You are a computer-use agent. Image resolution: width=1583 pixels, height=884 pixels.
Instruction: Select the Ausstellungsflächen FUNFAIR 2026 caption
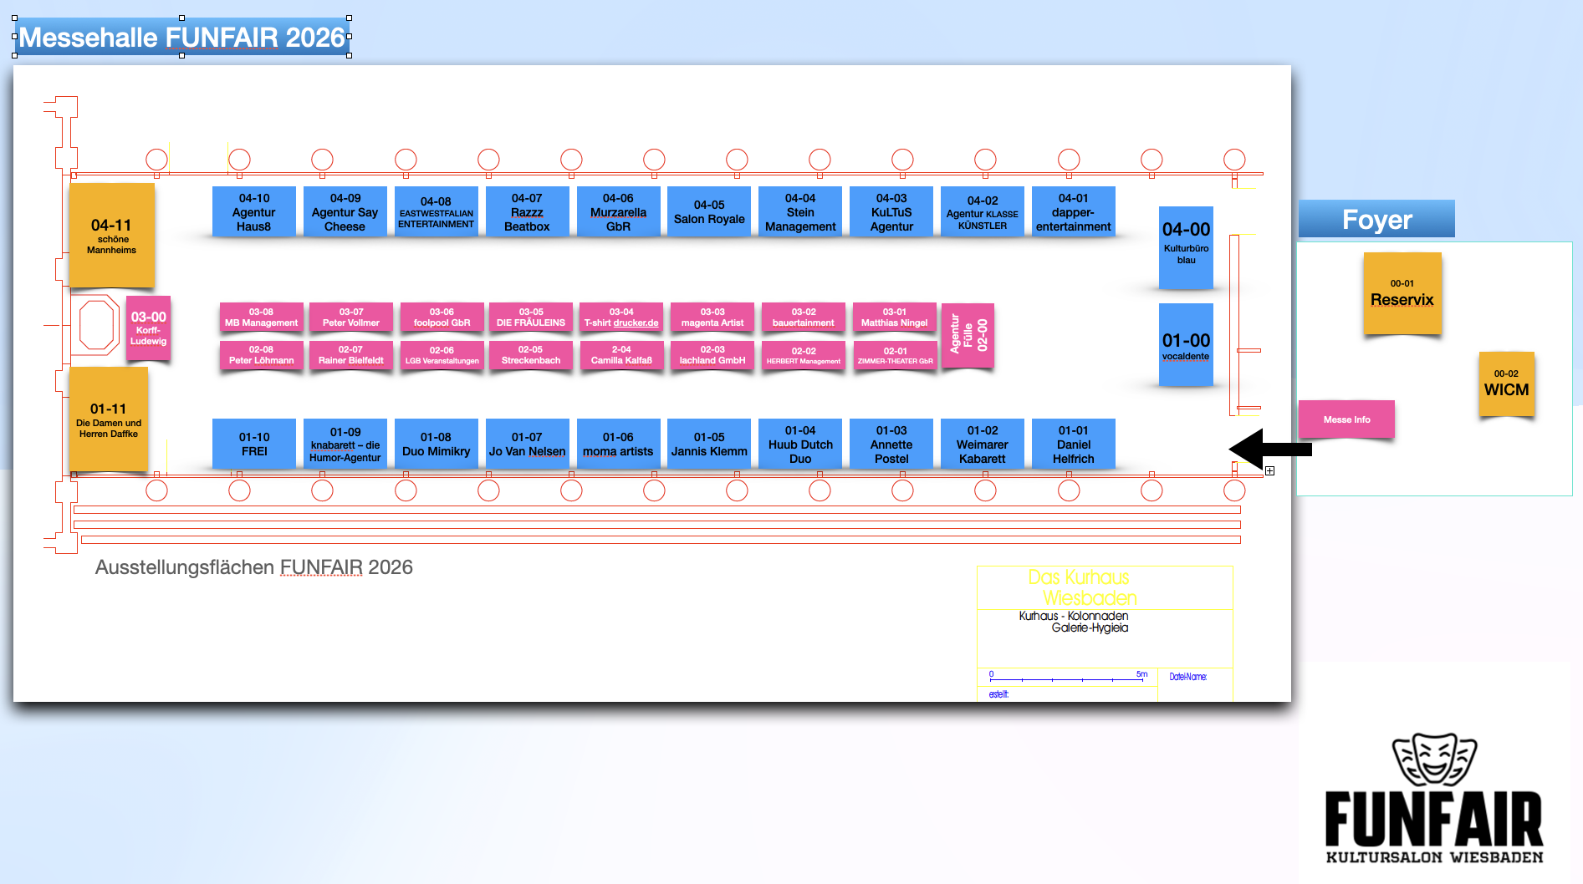point(254,567)
